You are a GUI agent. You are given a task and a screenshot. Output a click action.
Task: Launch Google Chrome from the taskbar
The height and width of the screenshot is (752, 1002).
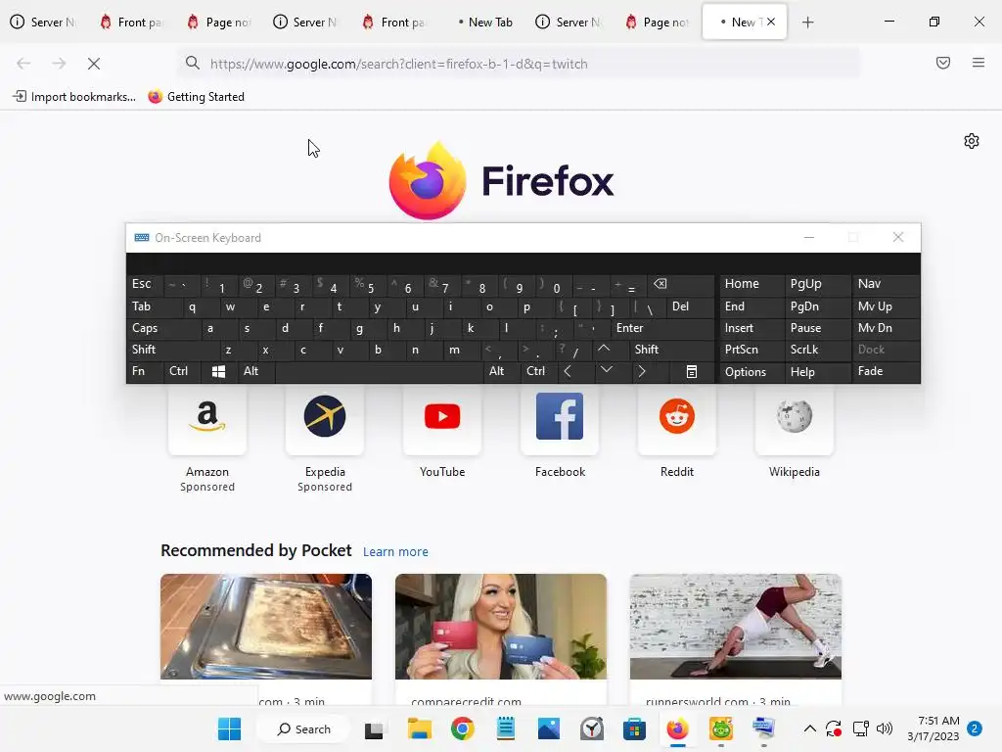pos(462,728)
